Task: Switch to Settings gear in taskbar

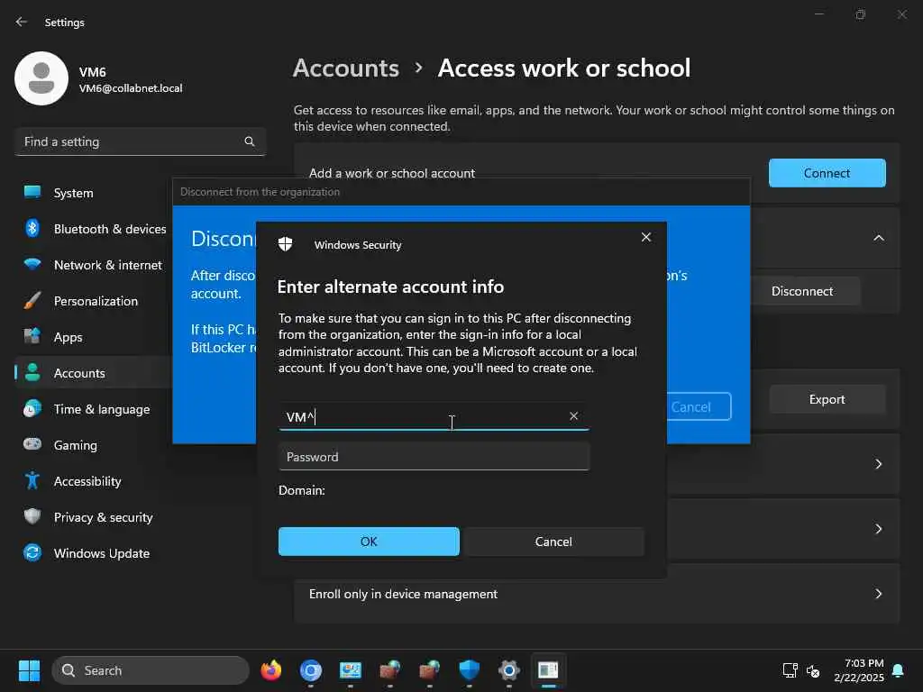Action: coord(508,670)
